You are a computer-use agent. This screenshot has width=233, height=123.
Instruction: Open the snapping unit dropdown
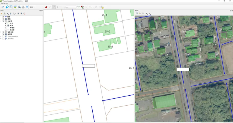[x=71, y=7]
